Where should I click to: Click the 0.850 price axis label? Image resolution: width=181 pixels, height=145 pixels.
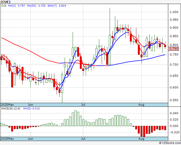pyautogui.click(x=174, y=36)
